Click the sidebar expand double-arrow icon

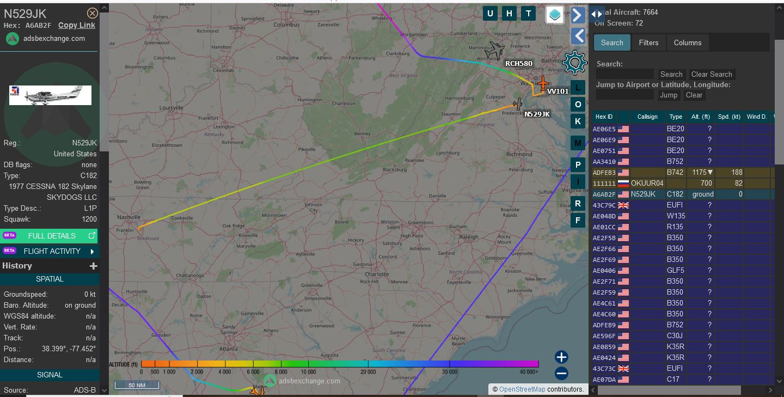[x=597, y=14]
